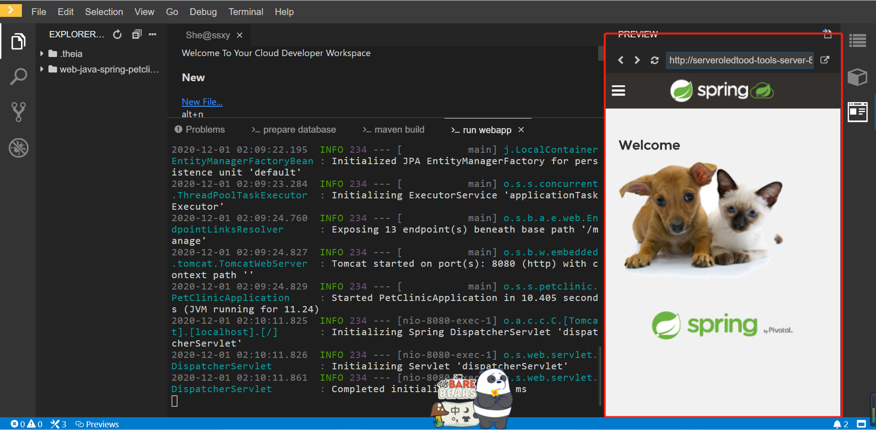Toggle the preview panel icon on right sidebar
The width and height of the screenshot is (876, 430).
click(x=858, y=112)
